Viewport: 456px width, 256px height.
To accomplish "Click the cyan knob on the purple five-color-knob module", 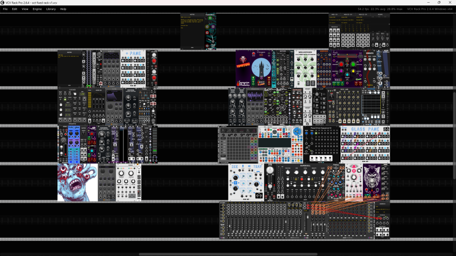I will 347,75.
